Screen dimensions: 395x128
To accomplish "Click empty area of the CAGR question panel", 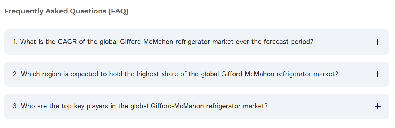I will click(x=344, y=42).
